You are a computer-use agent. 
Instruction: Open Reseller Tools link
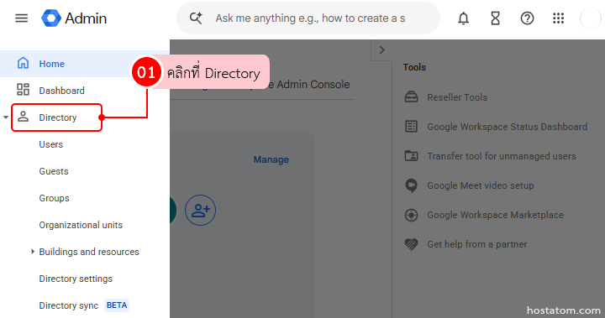pos(457,97)
